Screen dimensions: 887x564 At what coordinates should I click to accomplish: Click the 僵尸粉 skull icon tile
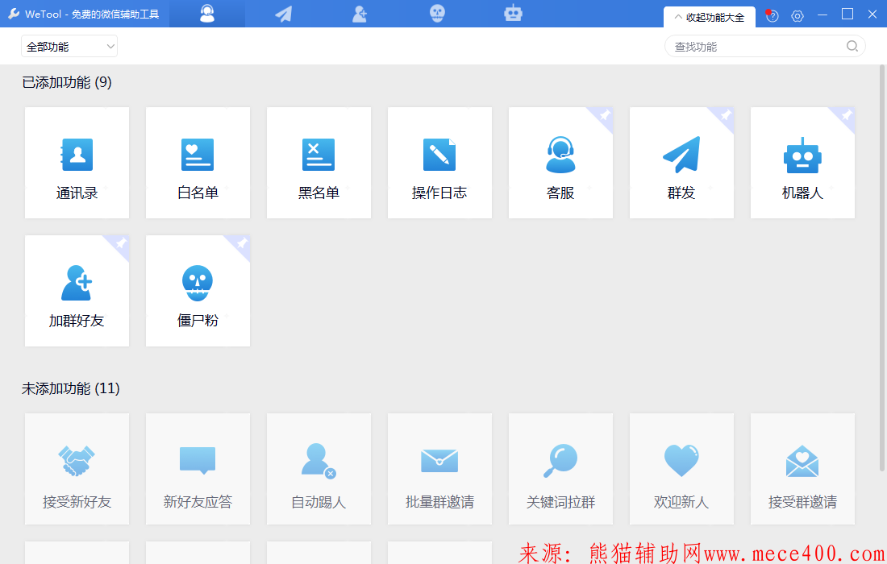198,291
